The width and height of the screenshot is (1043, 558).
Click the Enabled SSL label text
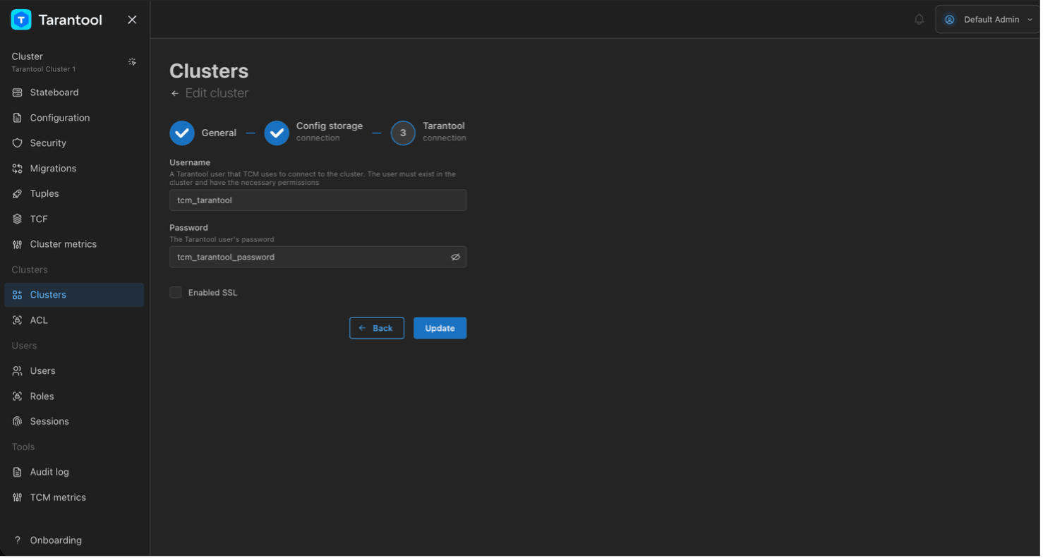213,293
